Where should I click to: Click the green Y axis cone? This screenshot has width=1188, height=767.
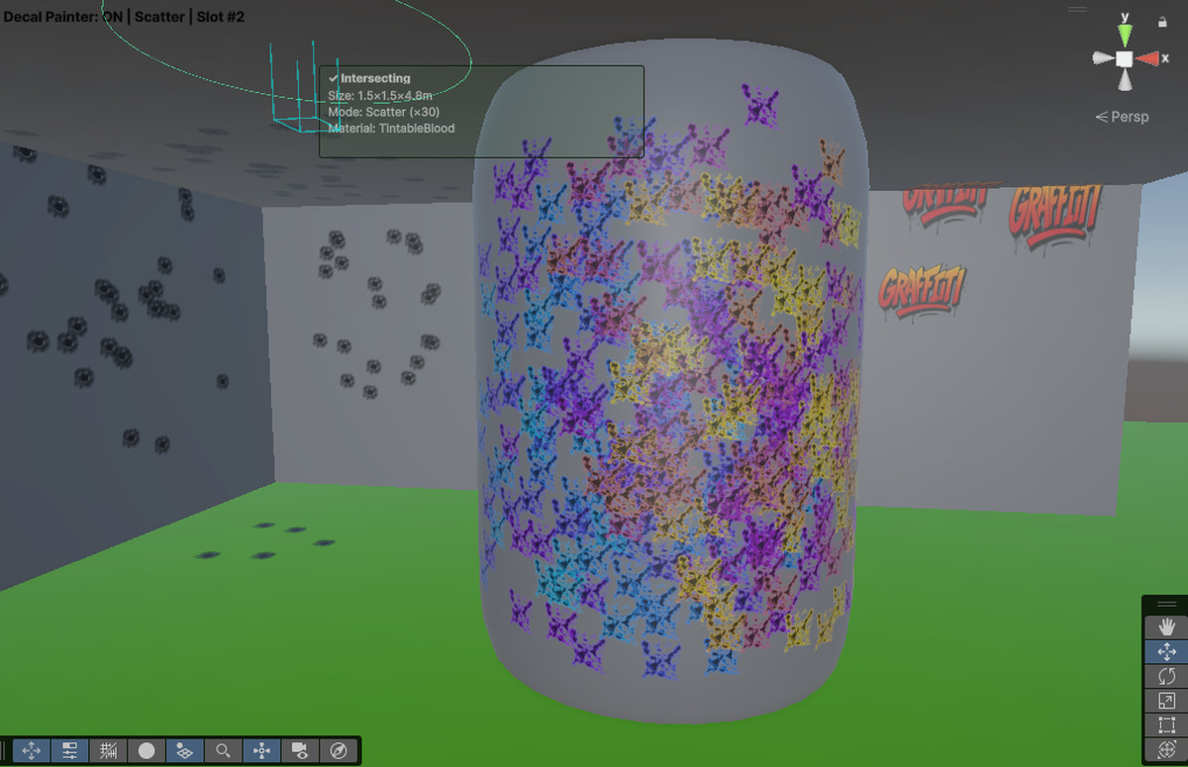click(1125, 35)
